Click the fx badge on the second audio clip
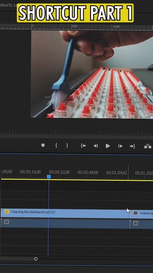The image size is (153, 273). pyautogui.click(x=136, y=223)
